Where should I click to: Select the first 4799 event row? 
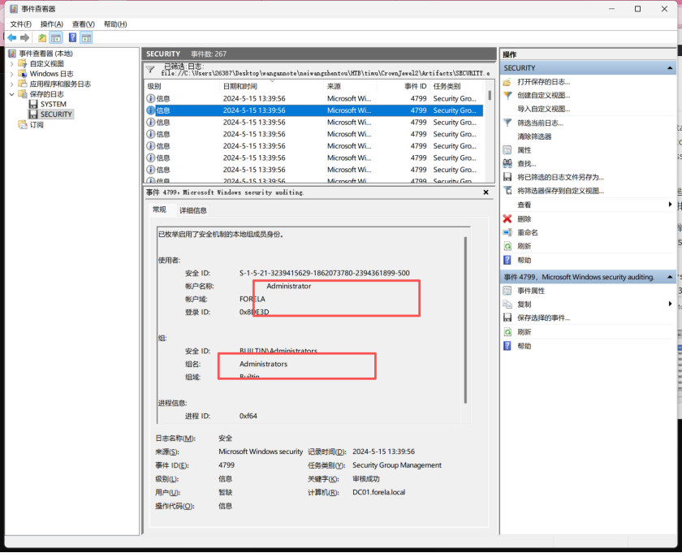click(314, 99)
